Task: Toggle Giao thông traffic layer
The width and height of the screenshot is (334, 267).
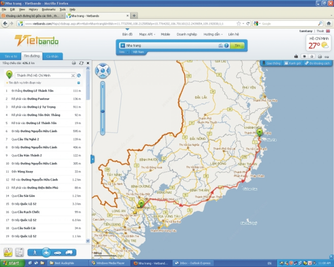Action: click(271, 63)
